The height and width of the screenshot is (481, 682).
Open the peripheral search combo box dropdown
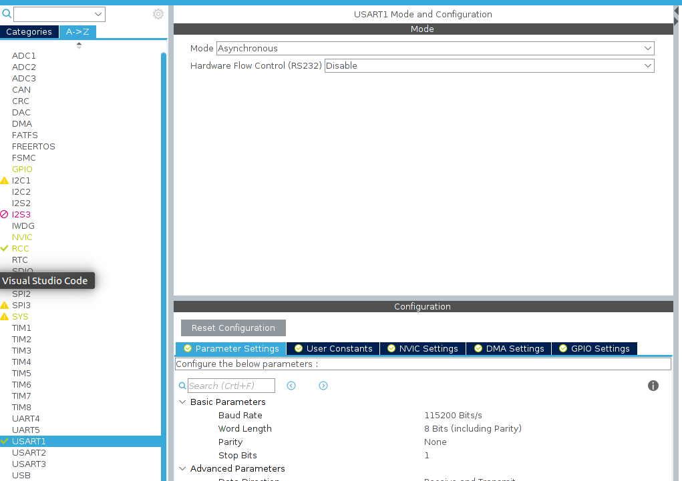click(x=98, y=14)
